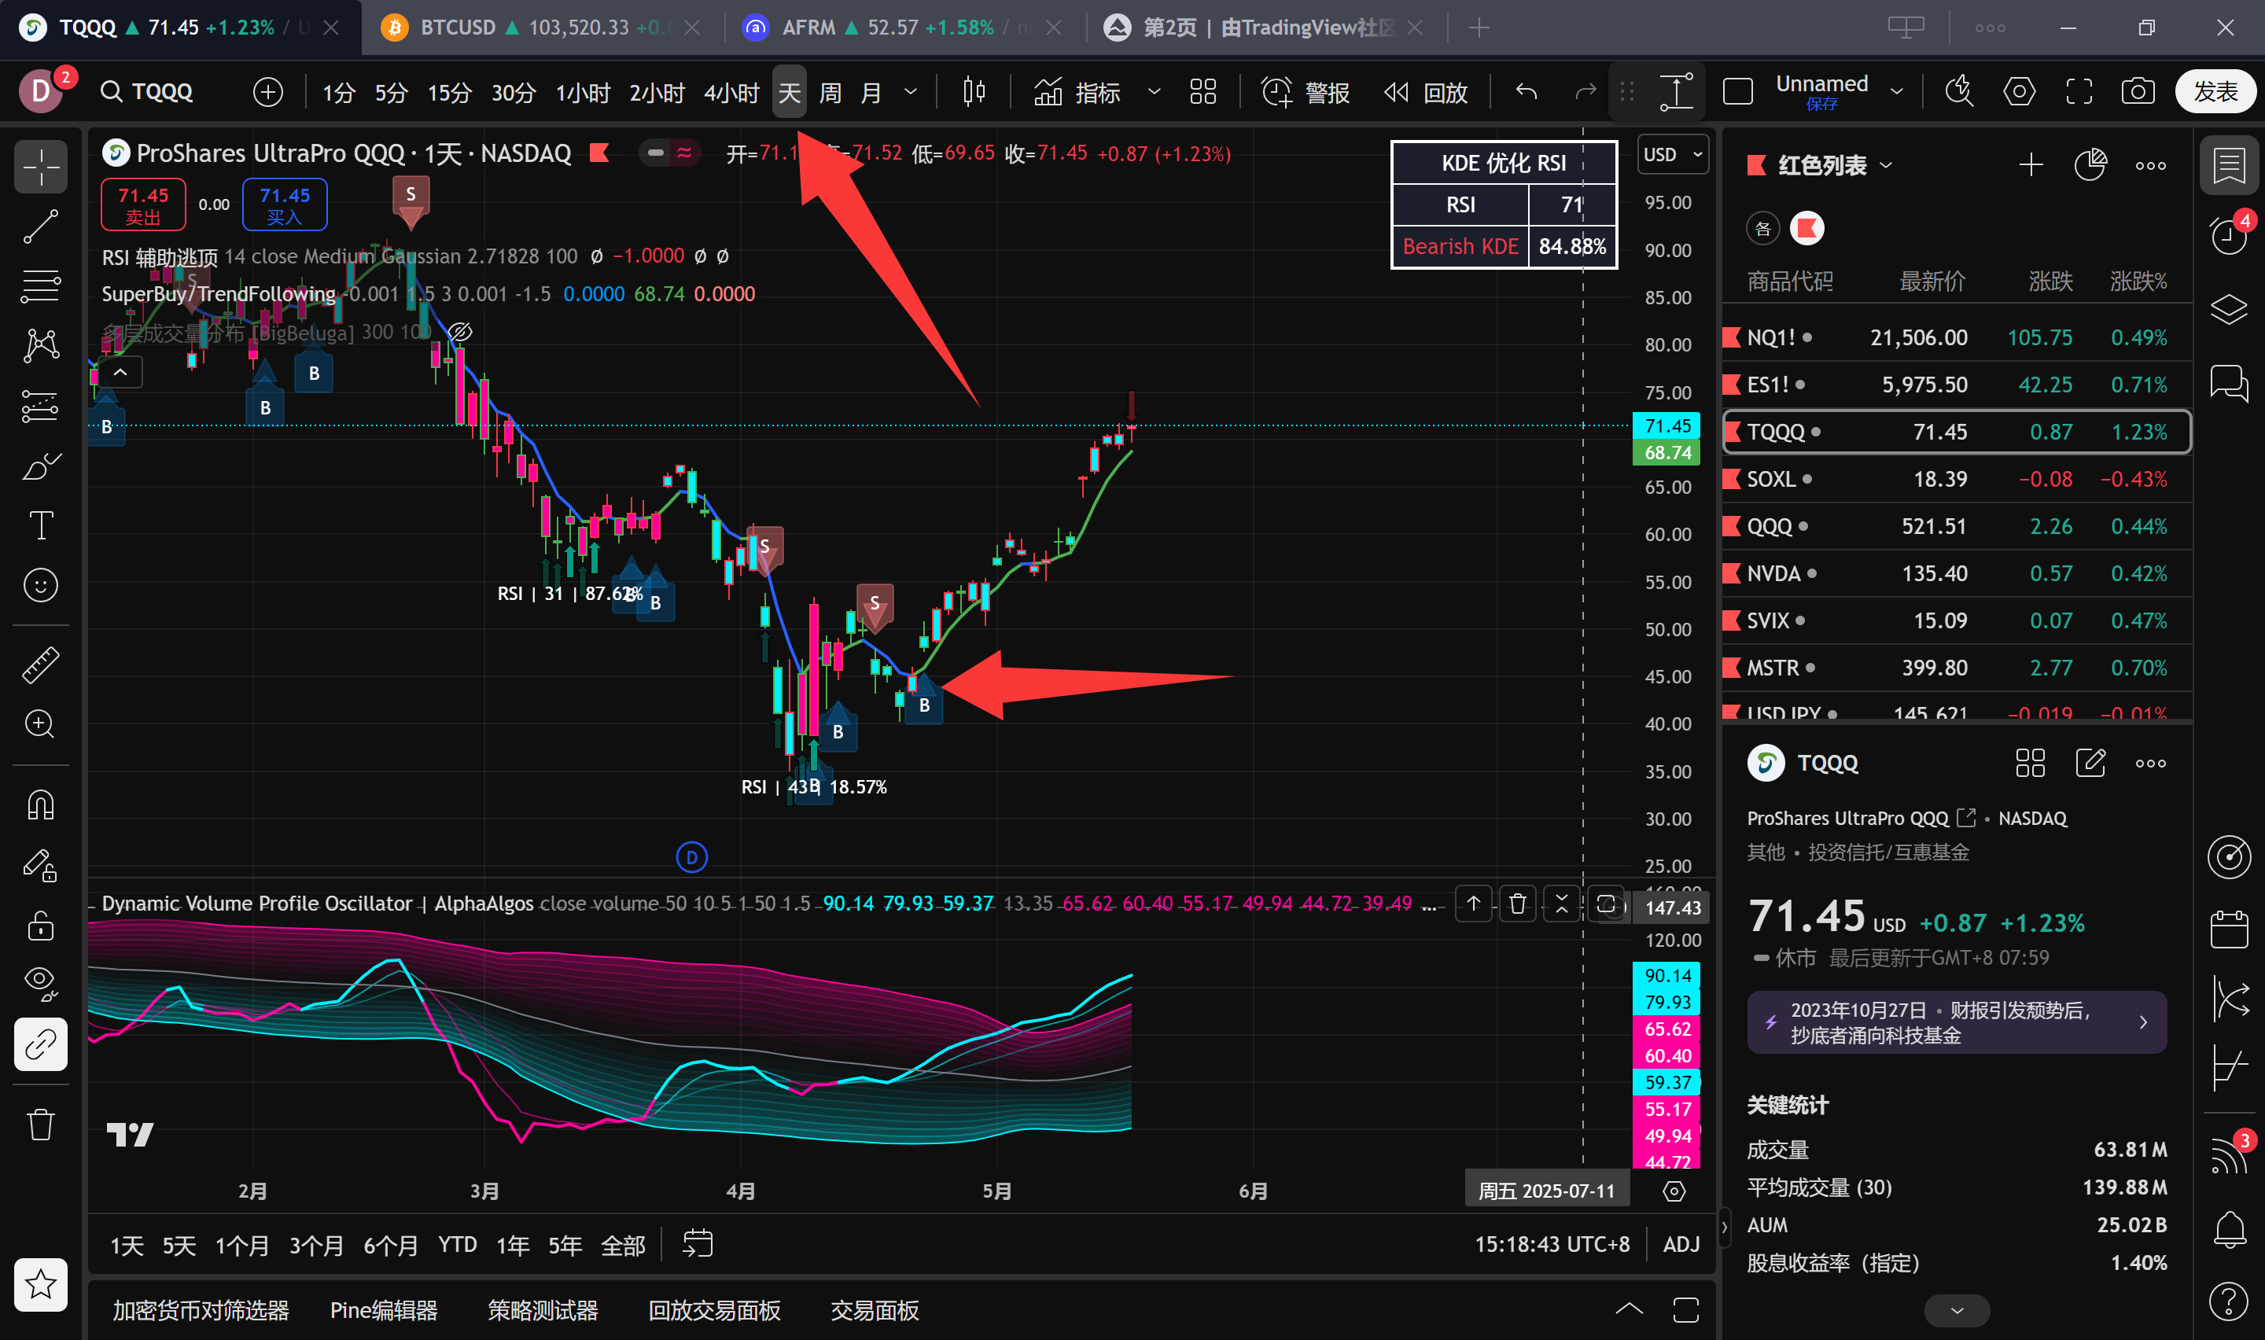Select the brush drawing tool

[41, 466]
